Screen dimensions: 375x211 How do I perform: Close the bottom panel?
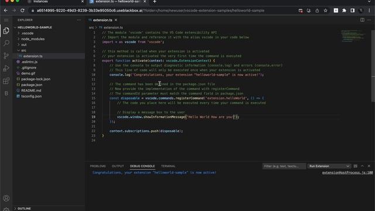[369, 166]
